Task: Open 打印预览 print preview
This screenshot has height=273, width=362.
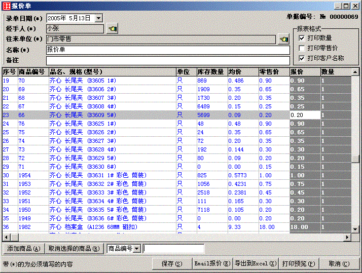Action: pos(299,264)
